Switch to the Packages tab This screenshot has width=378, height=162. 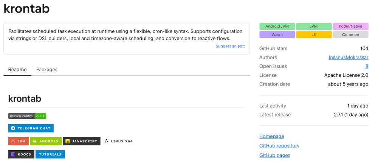[x=47, y=70]
